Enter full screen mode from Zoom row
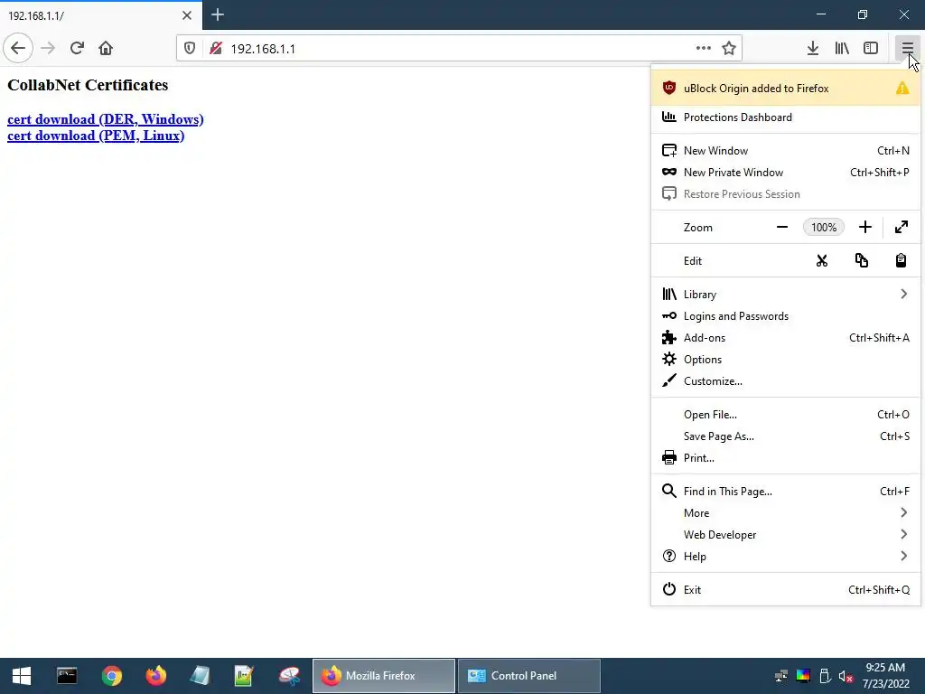This screenshot has height=694, width=925. tap(901, 227)
